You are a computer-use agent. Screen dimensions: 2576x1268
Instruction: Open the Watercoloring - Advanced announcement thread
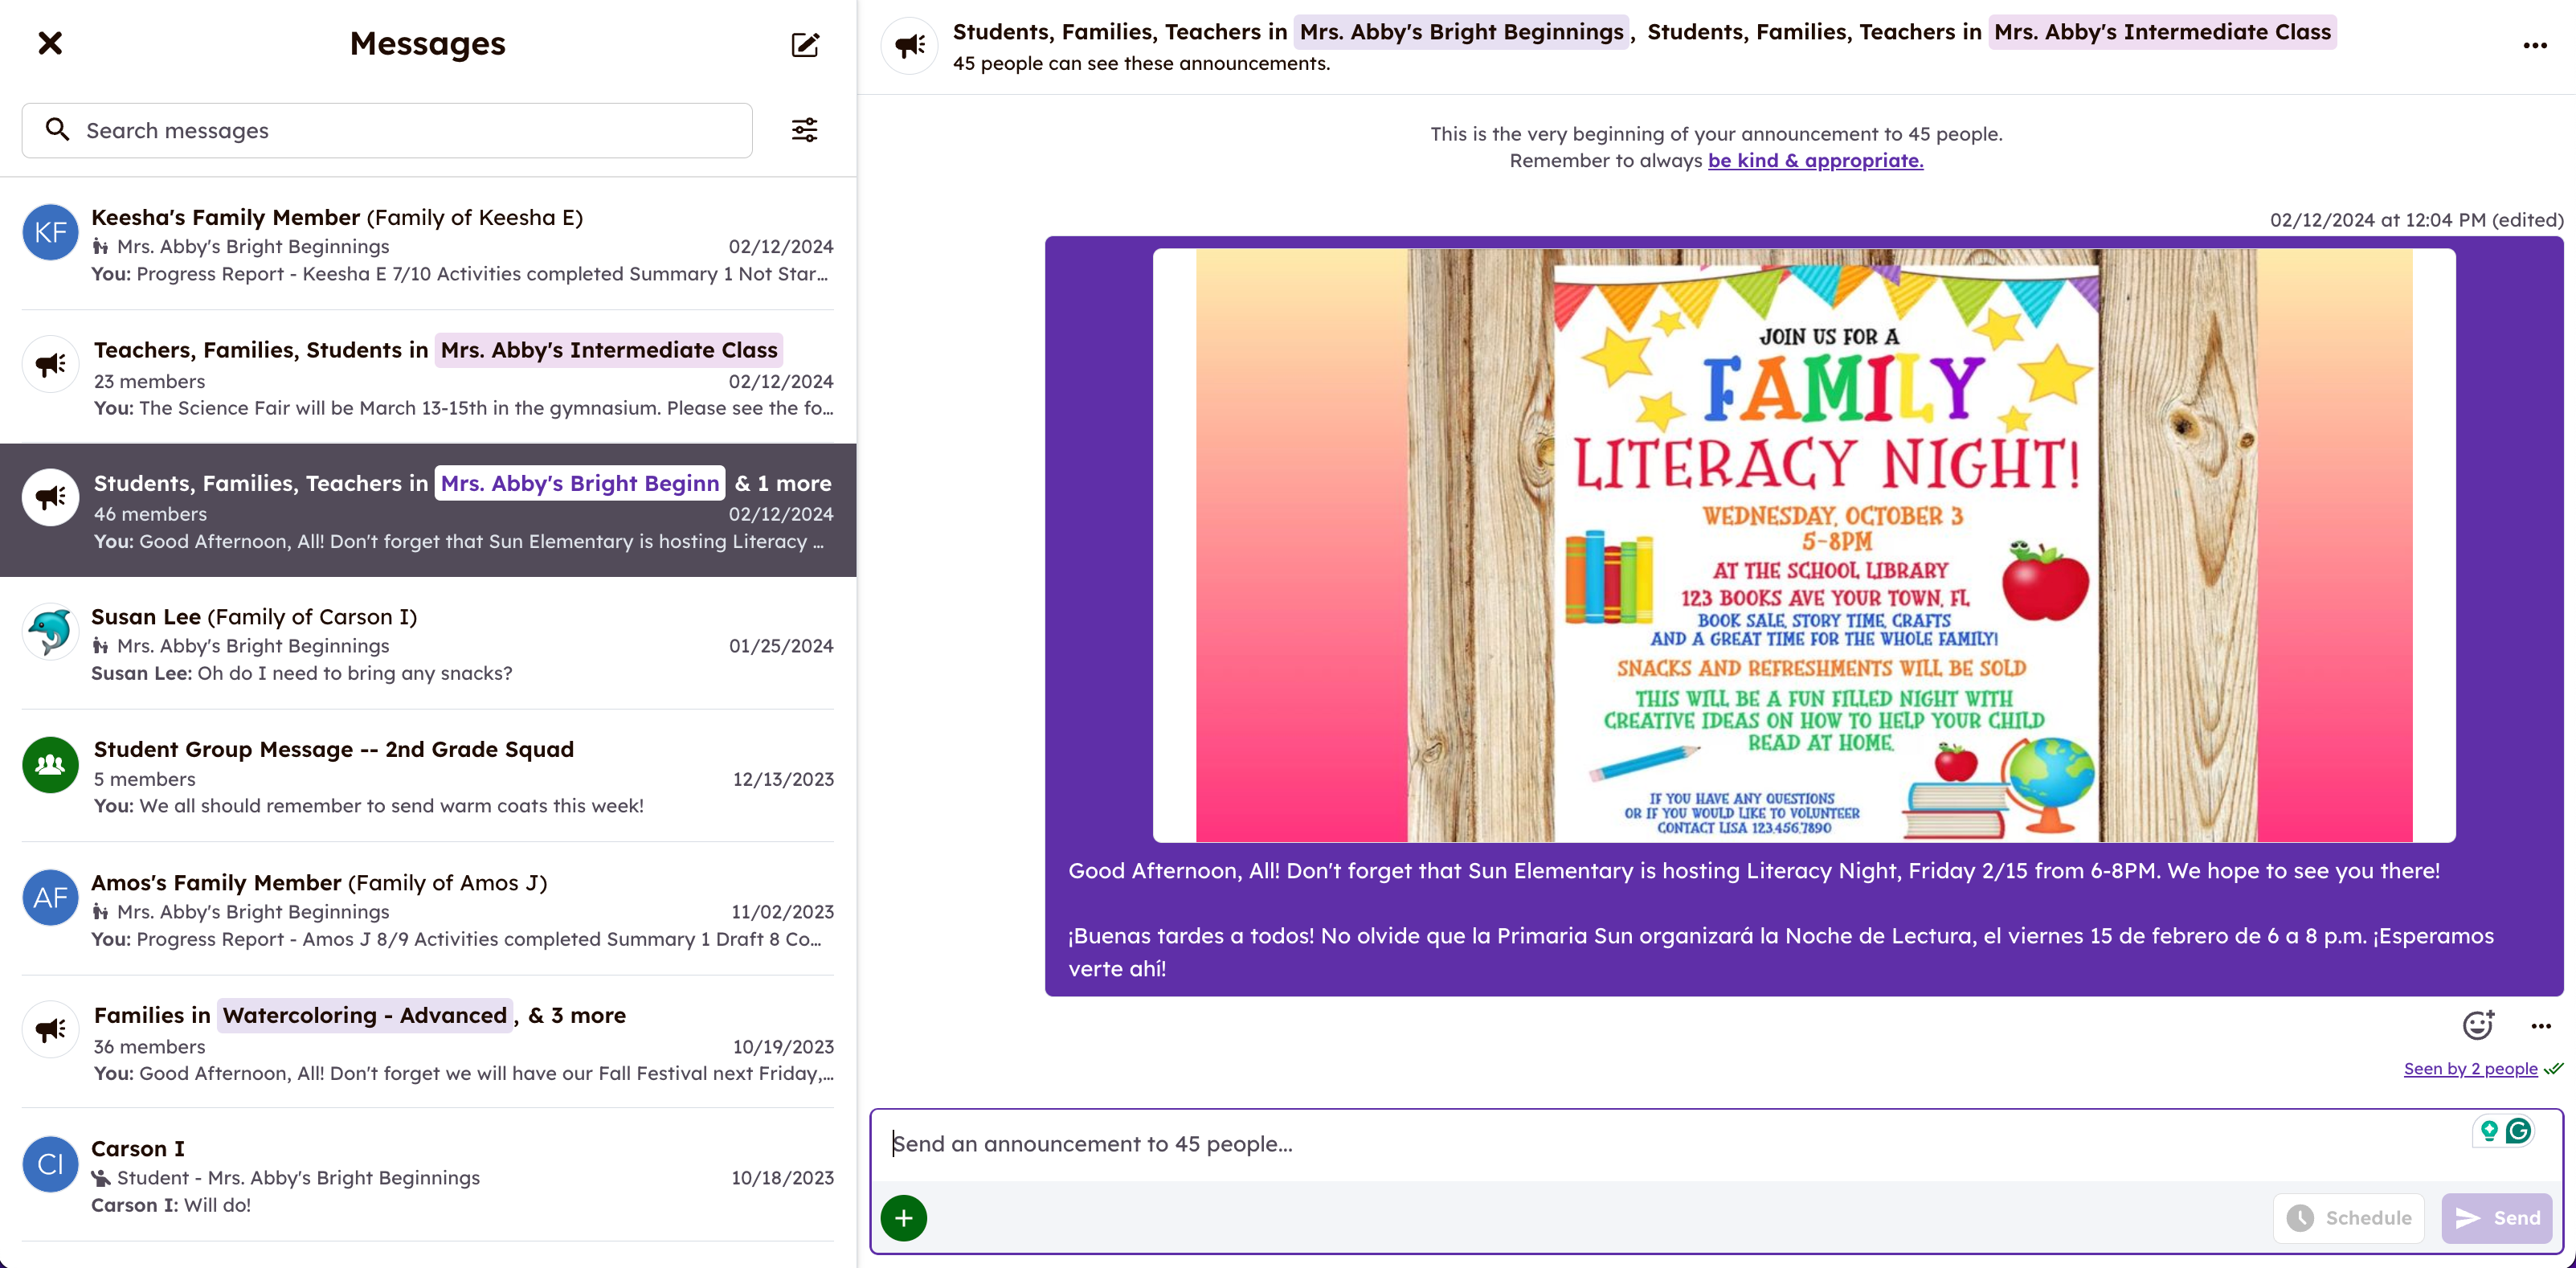[428, 1043]
